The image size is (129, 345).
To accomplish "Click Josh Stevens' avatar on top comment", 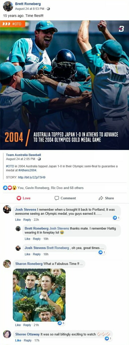I will (7, 209).
